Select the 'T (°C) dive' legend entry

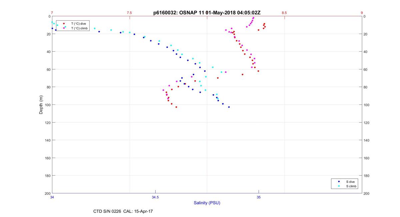click(79, 24)
